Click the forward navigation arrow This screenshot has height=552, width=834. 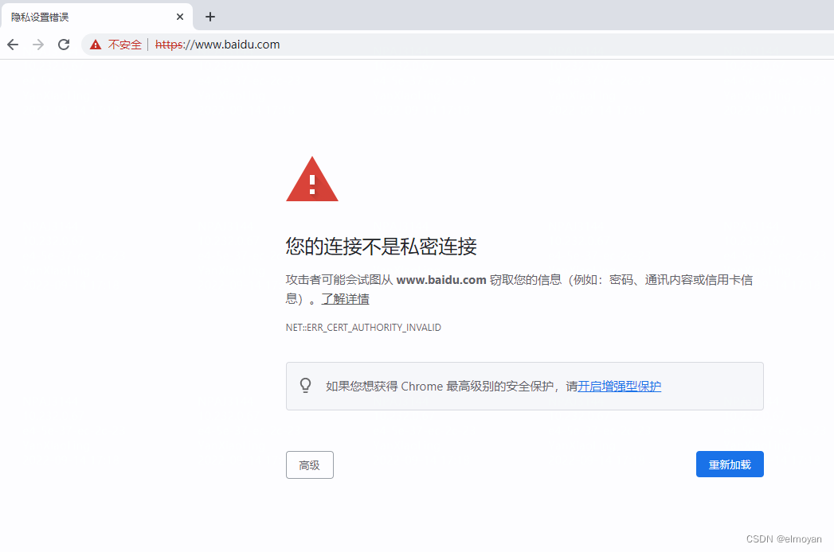38,45
